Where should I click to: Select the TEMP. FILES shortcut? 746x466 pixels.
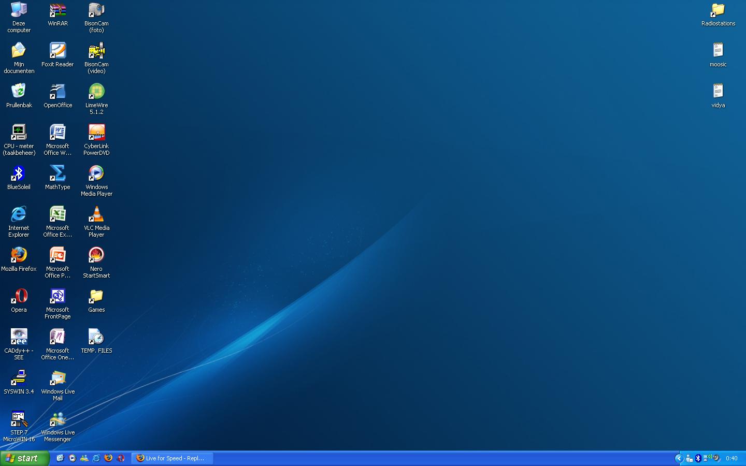coord(96,341)
